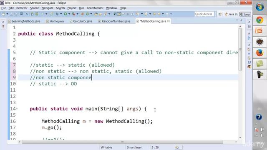Click the Debug bug icon in toolbar

57,14
